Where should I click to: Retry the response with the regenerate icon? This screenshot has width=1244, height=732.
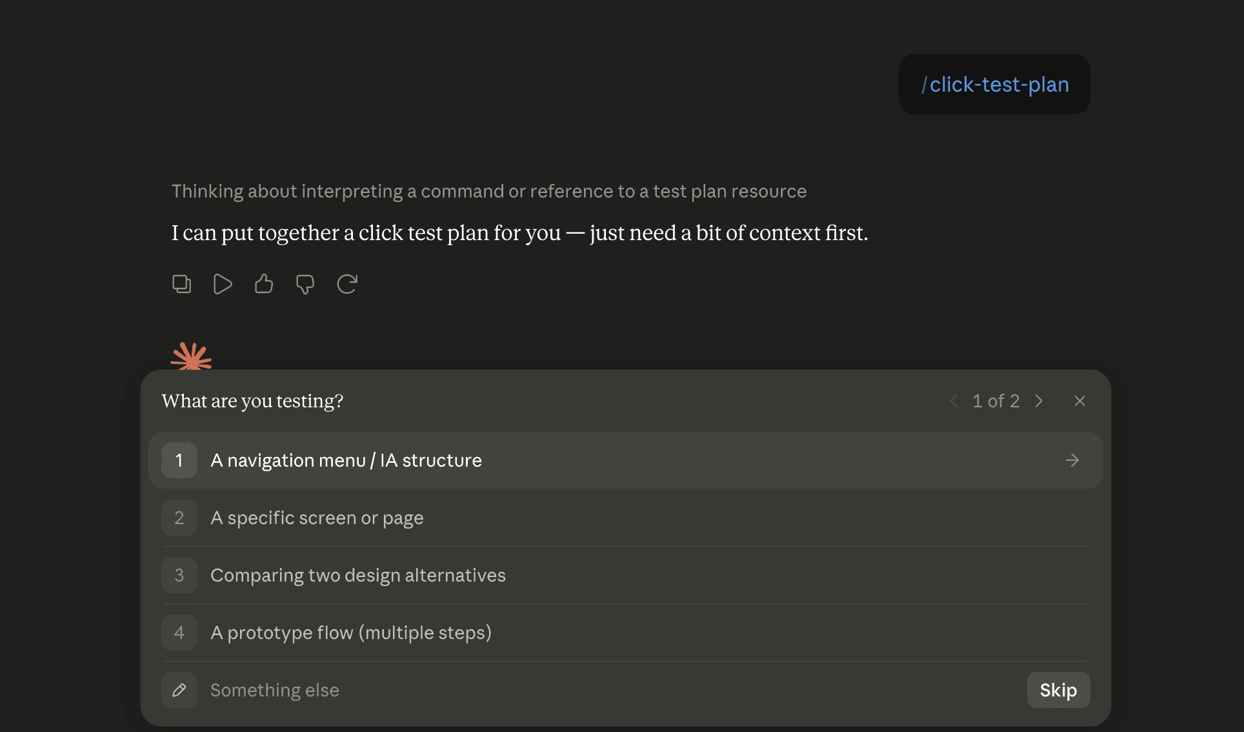point(347,284)
